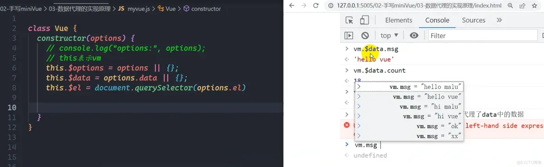Select suggestion vm.msg = "hello malu"
The width and height of the screenshot is (544, 167).
pos(409,86)
